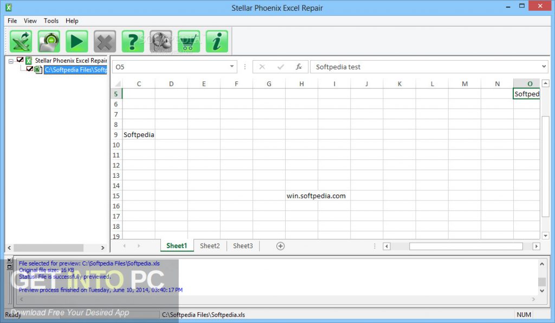Open the Name Box dropdown showing O5
Viewport: 555px width, 323px height.
pos(231,67)
